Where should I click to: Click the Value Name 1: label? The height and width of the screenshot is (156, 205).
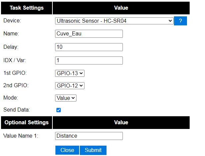(21, 136)
